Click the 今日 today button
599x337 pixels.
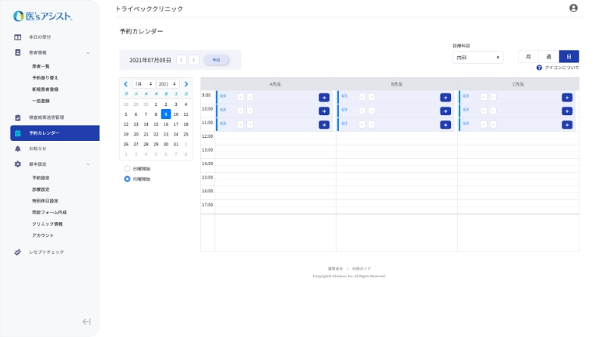point(216,60)
